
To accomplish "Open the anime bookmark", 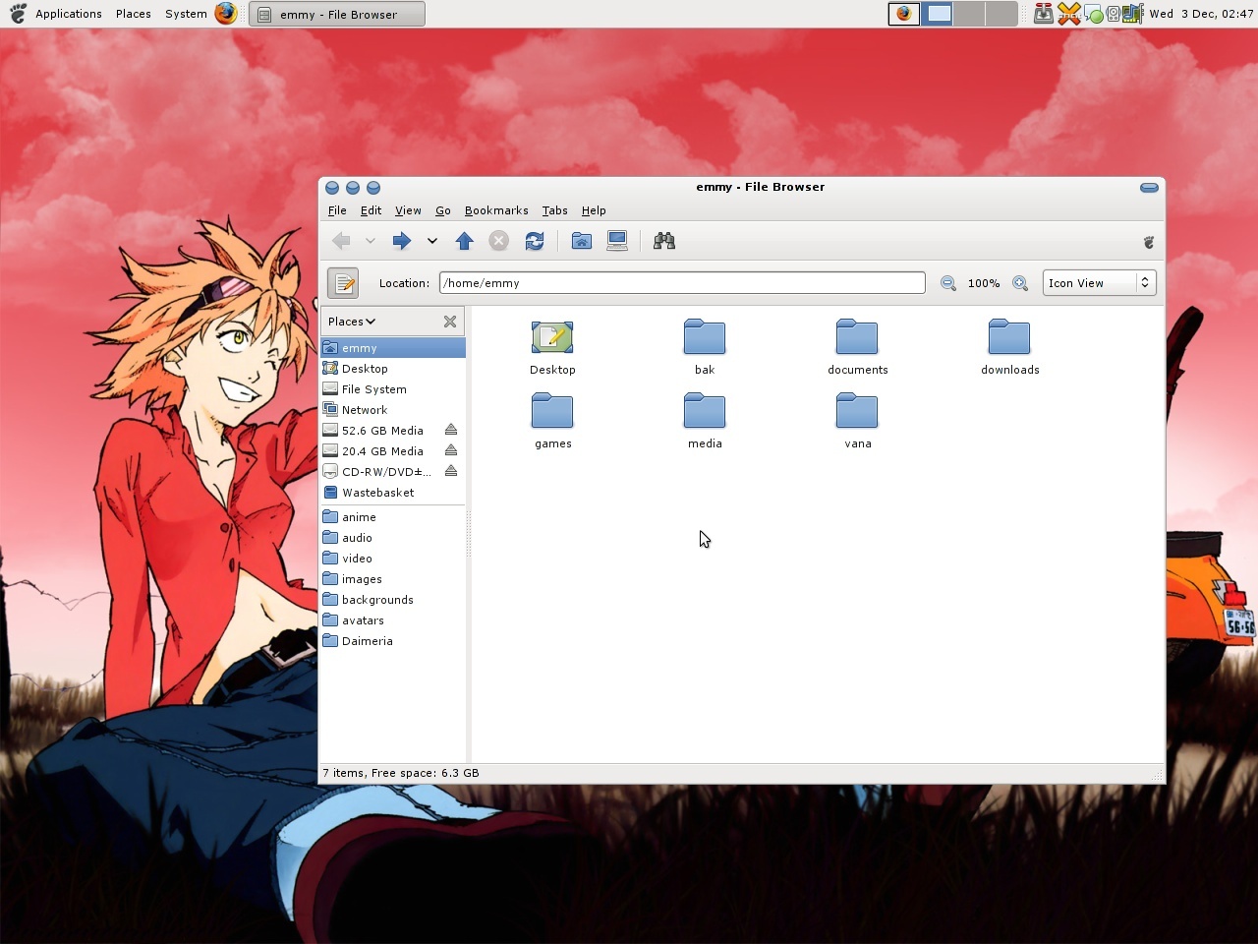I will 393,517.
